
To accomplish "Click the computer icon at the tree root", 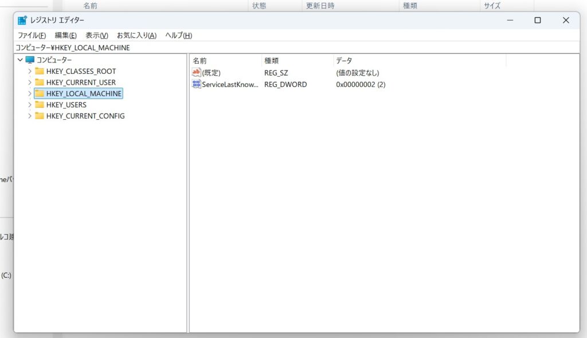I will (30, 60).
